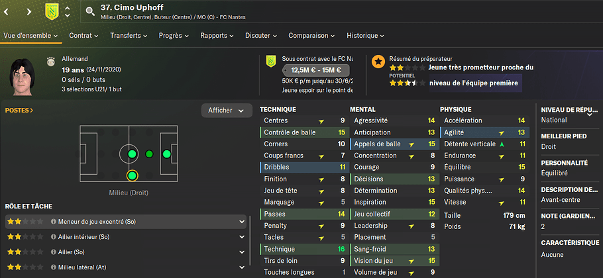603x278 pixels.
Task: Click the 12,5M € - 15M € value tag
Action: 315,71
